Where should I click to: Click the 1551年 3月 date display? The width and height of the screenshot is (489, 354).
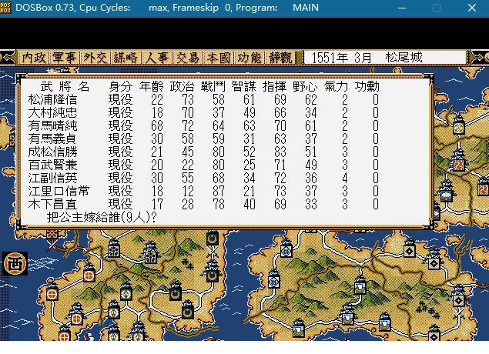341,58
